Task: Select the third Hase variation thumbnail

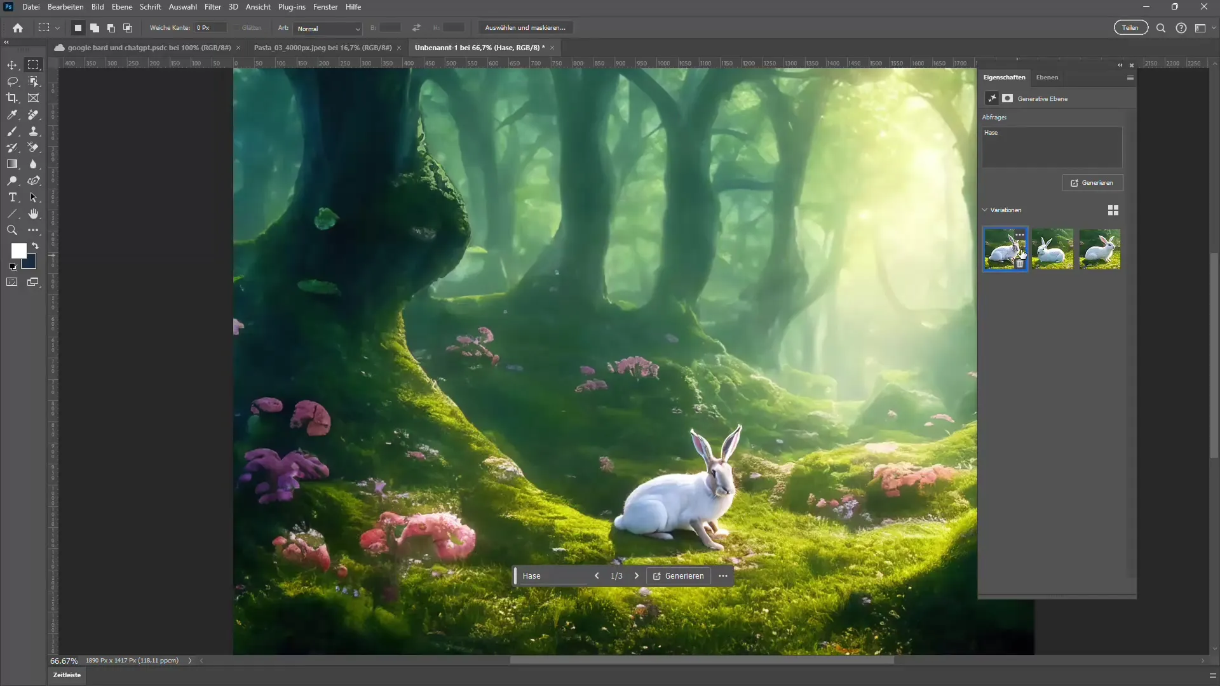Action: pos(1100,250)
